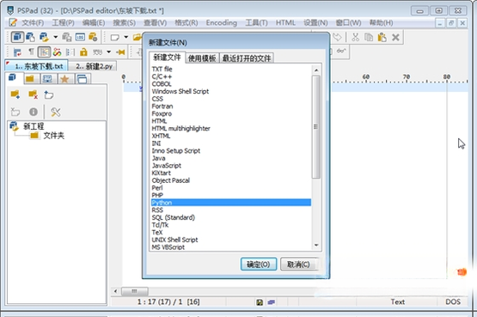This screenshot has width=477, height=317.
Task: Select JavaScript in the file type list
Action: point(231,165)
